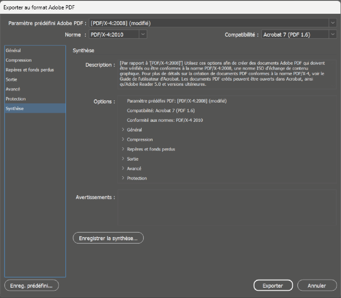This screenshot has width=341, height=298.
Task: Expand the Sortie chevron in Options list
Action: click(x=123, y=159)
